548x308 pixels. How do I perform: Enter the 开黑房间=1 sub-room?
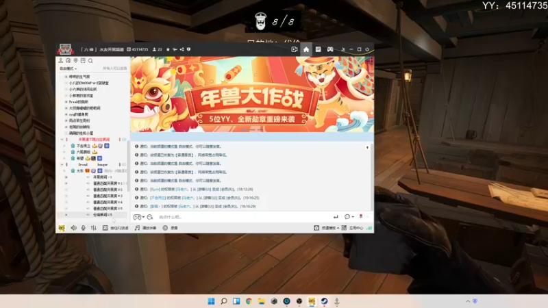pos(102,177)
